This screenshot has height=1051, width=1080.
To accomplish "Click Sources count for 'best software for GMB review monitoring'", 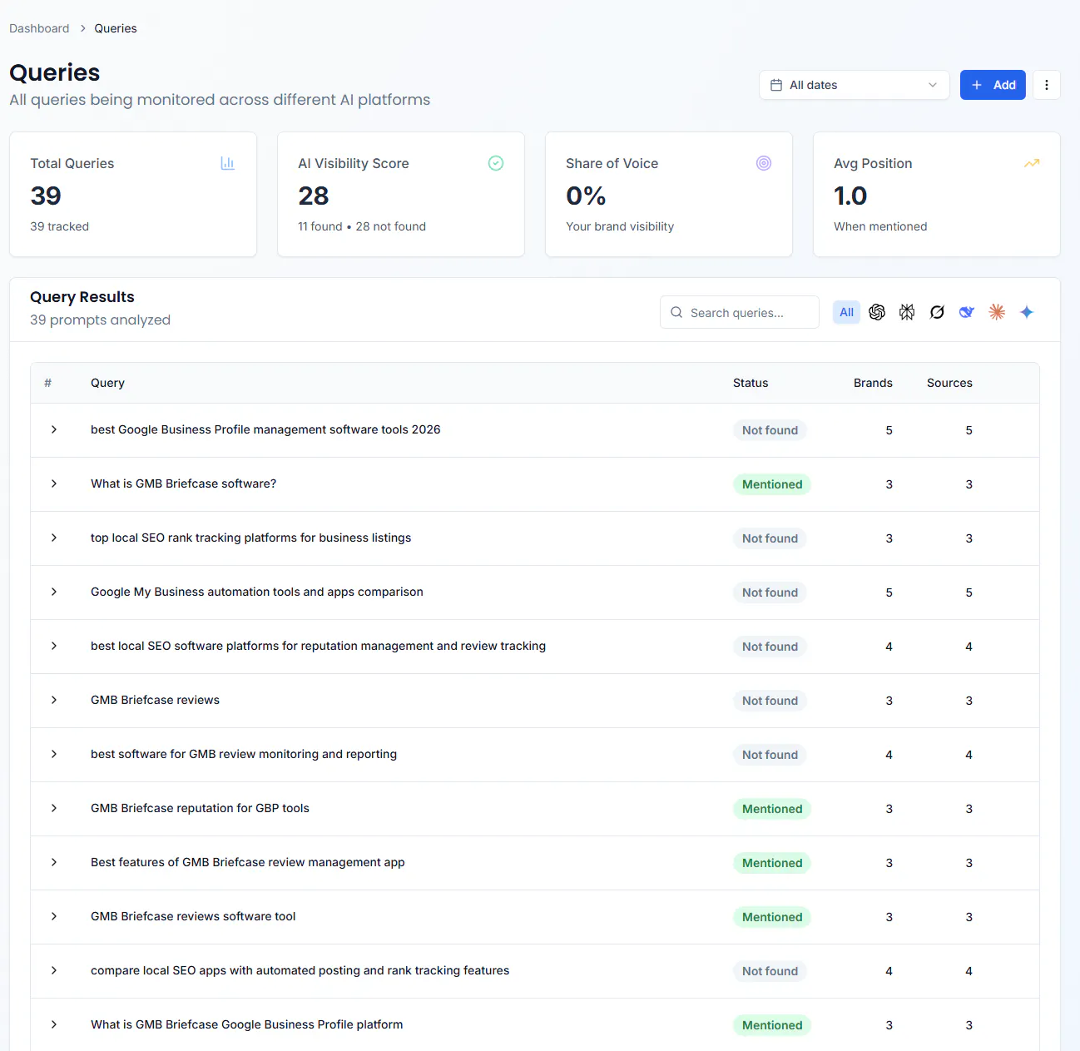I will coord(969,755).
